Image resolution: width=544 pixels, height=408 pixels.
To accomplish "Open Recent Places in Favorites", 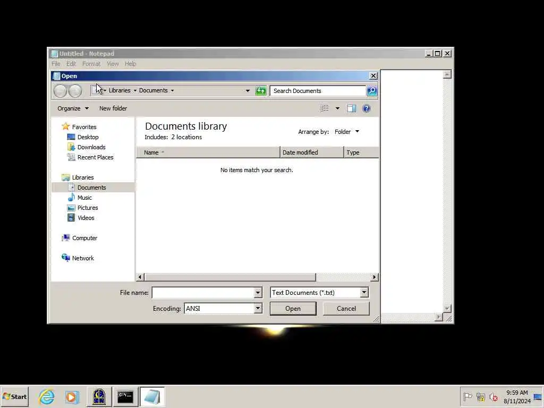I will (90, 157).
